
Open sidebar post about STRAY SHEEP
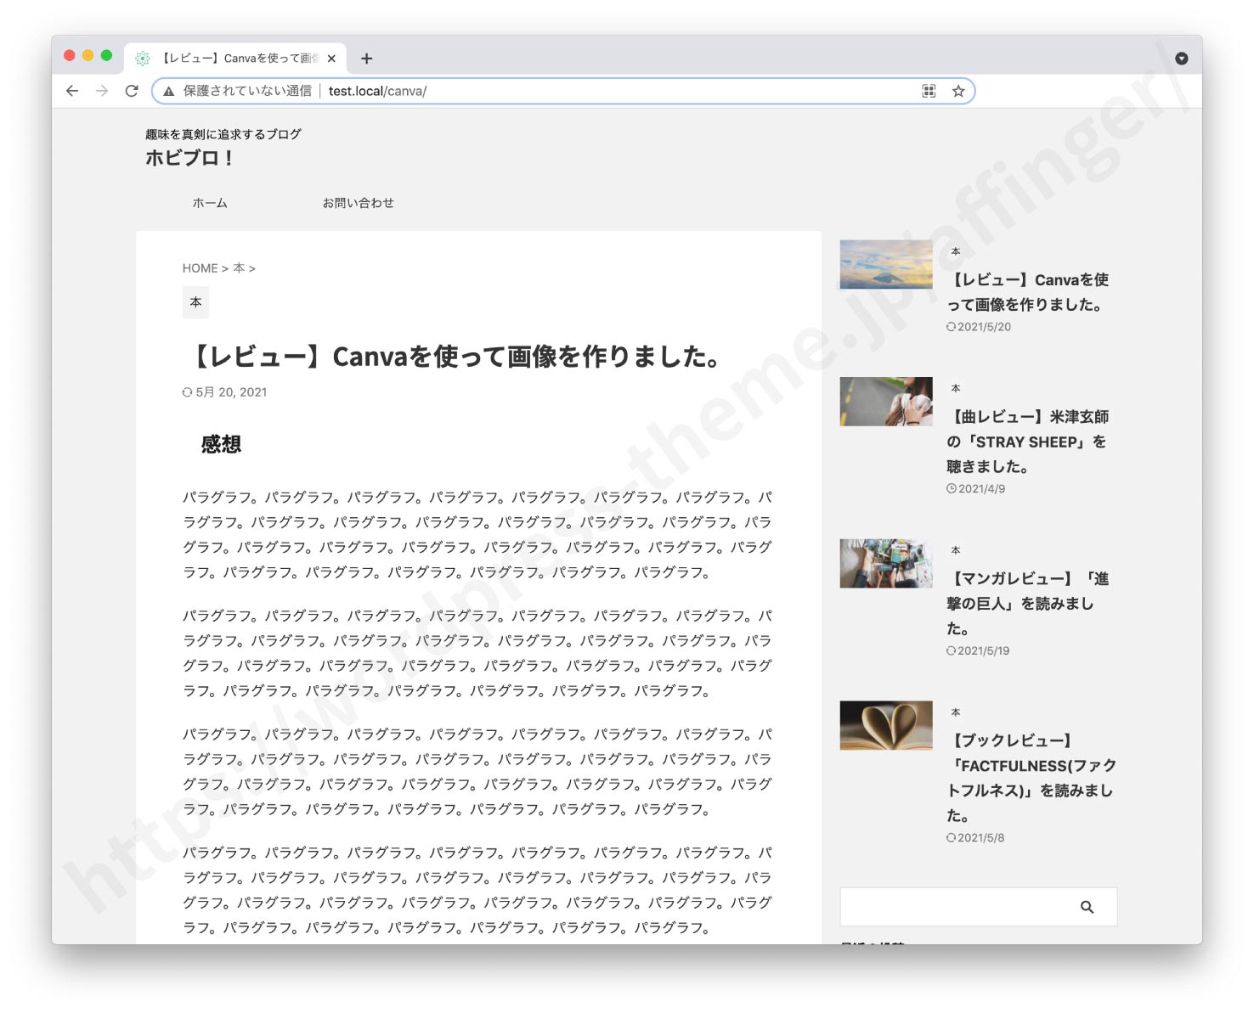pyautogui.click(x=1028, y=442)
